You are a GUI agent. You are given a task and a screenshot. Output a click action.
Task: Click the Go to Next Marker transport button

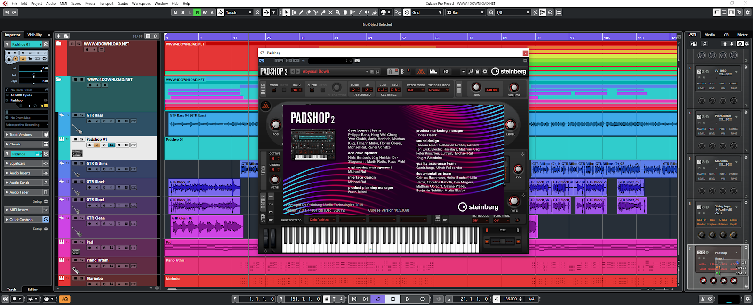pos(365,299)
